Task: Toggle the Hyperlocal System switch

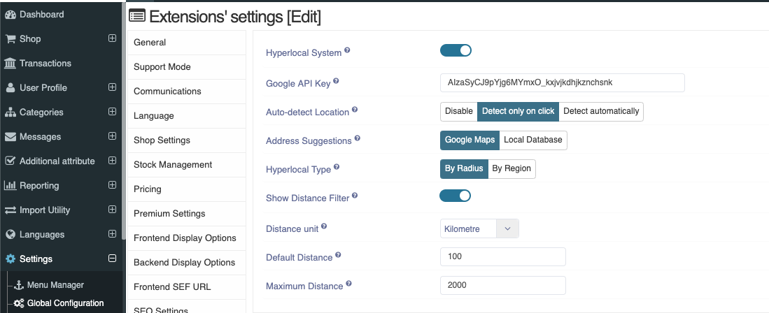Action: (456, 50)
